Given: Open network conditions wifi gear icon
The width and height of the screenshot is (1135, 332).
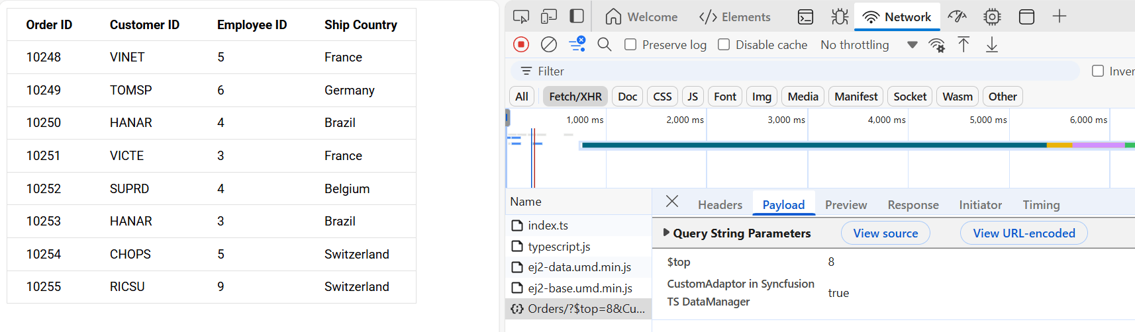Looking at the screenshot, I should tap(936, 45).
